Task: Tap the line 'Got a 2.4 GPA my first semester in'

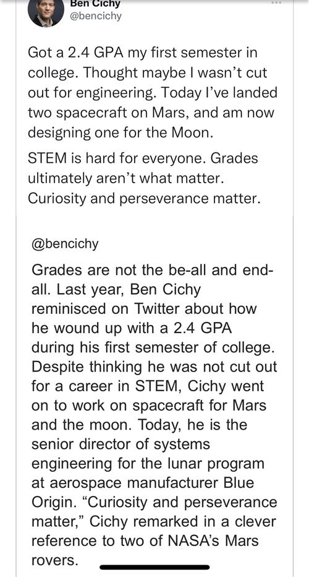Action: pyautogui.click(x=143, y=53)
